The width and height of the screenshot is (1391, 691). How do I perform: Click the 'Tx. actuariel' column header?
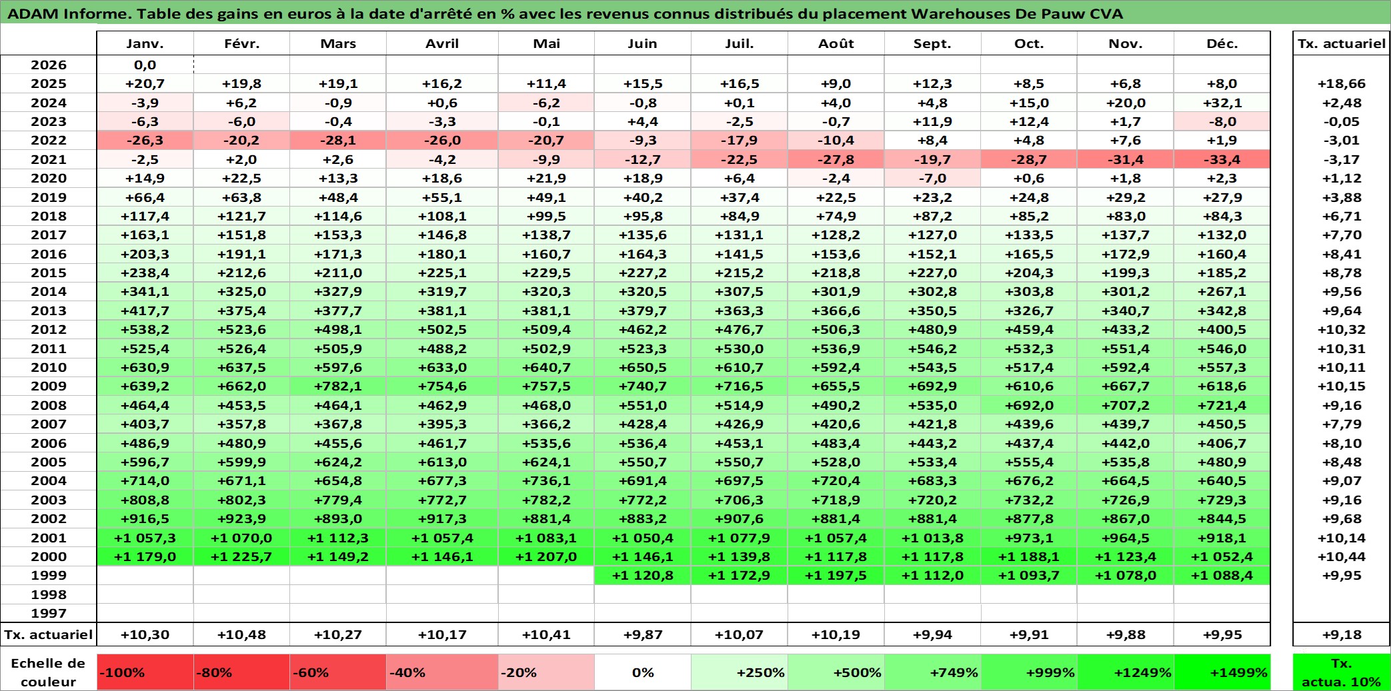point(1341,43)
